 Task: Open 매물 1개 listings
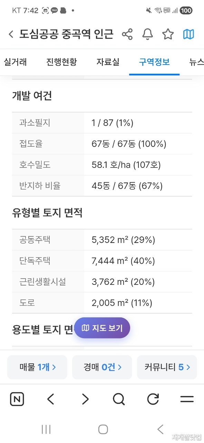(x=37, y=367)
